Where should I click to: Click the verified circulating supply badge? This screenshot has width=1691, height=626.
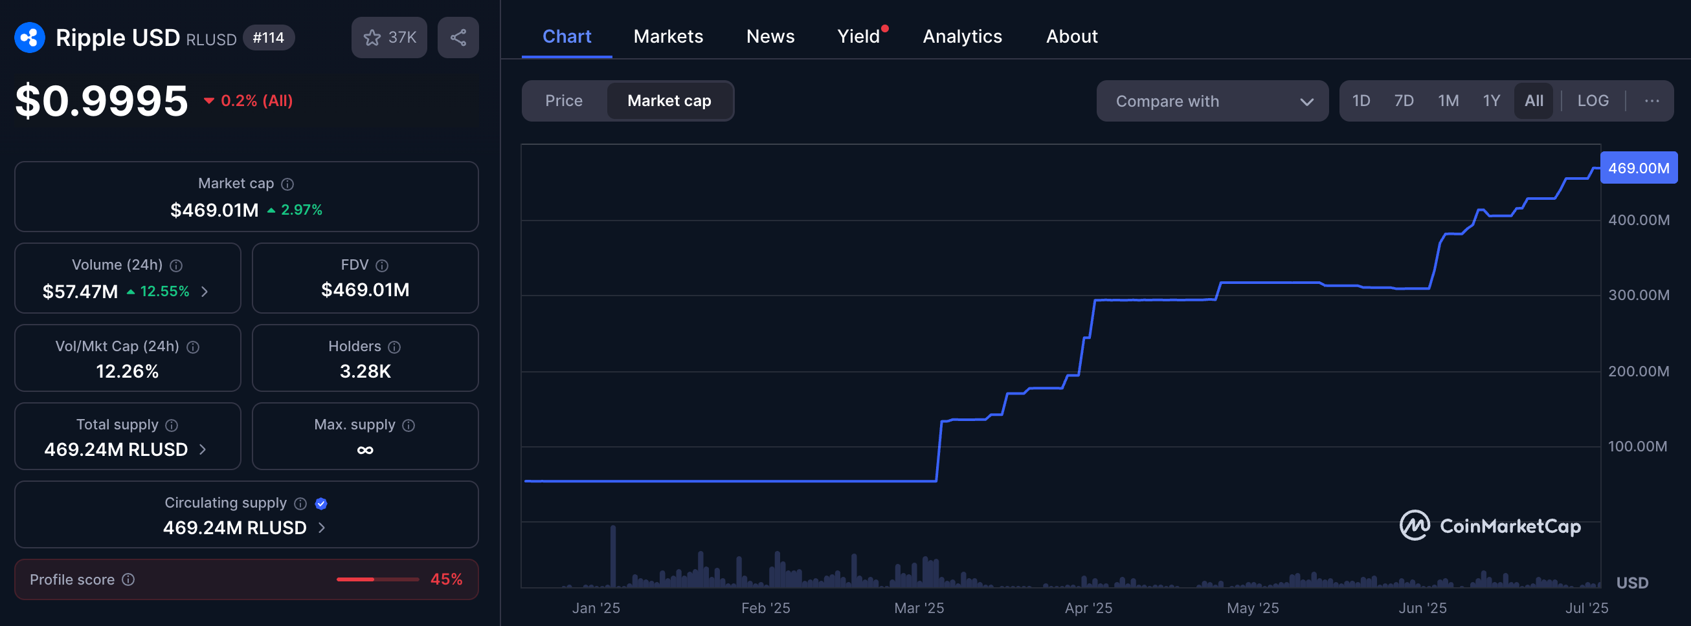pyautogui.click(x=321, y=503)
